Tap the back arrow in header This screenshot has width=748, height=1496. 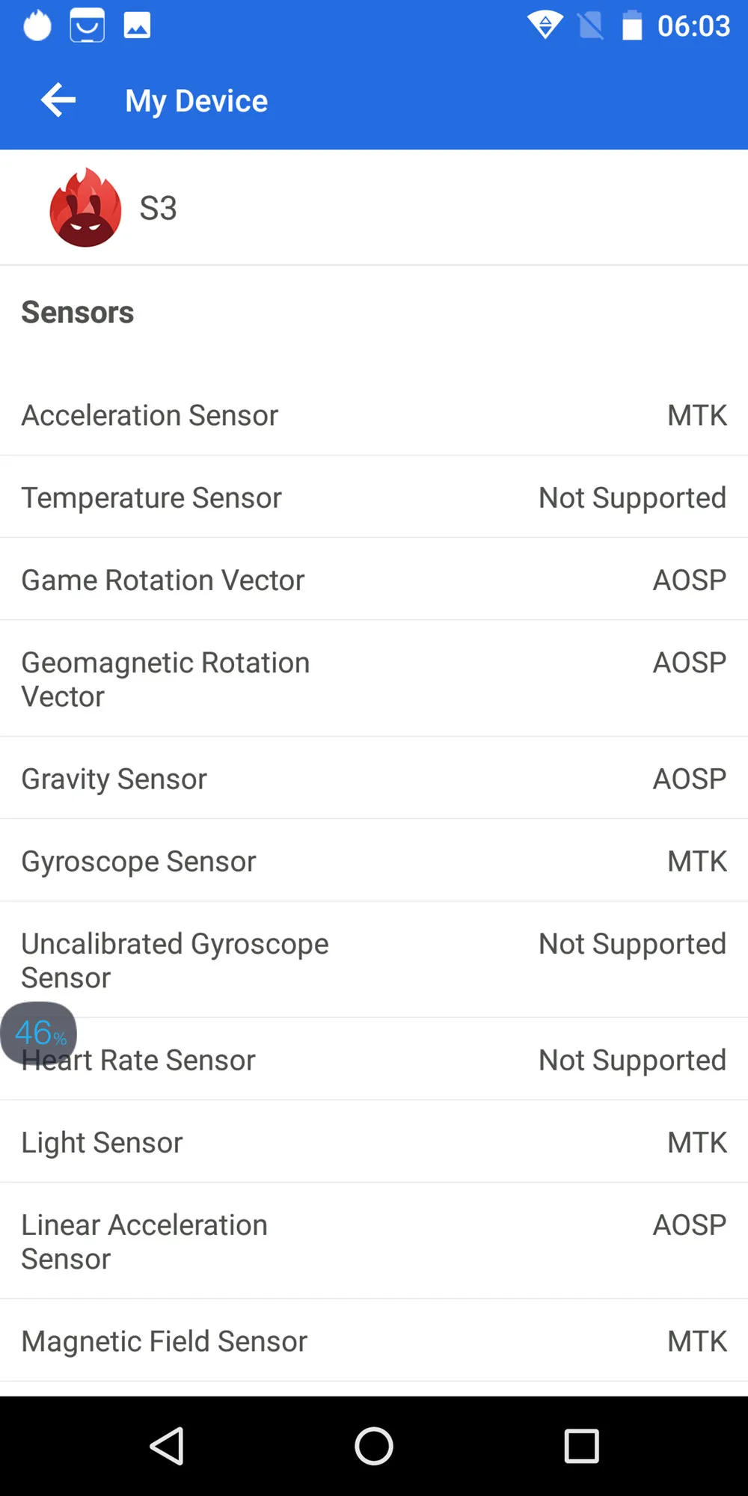click(58, 100)
